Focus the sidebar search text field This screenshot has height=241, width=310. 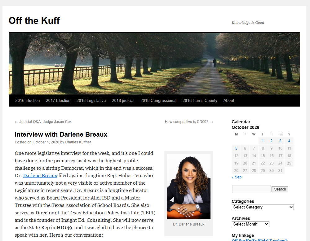[x=251, y=189]
